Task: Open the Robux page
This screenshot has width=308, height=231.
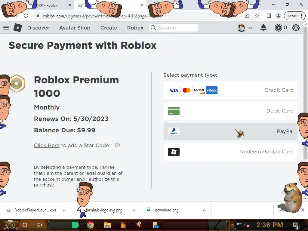Action: tap(135, 28)
